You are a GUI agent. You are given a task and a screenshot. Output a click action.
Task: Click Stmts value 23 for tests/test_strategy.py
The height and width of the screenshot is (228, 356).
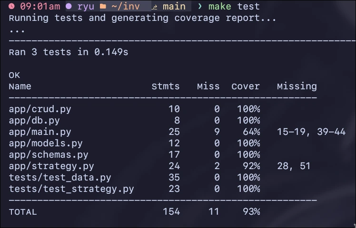pos(174,189)
